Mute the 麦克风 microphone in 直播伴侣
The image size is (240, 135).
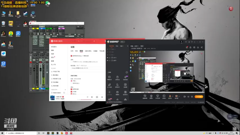tap(170, 96)
